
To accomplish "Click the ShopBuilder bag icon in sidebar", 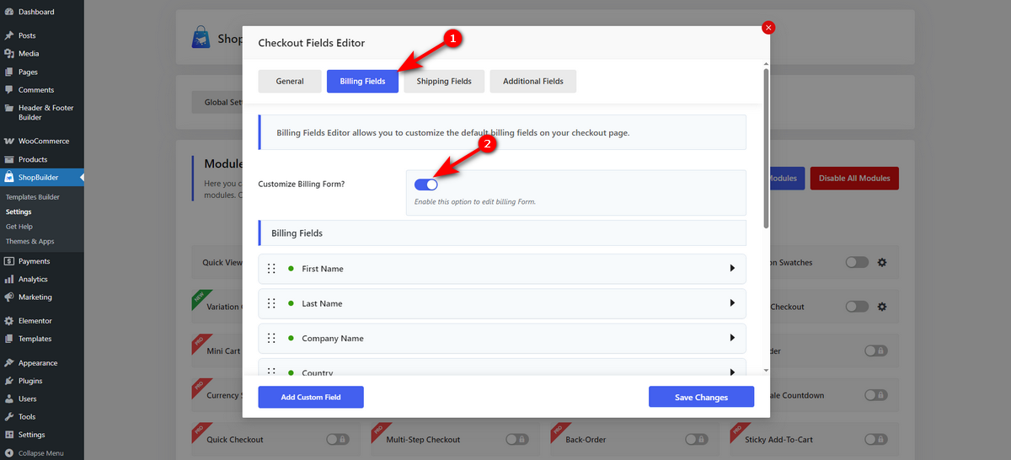I will pos(8,177).
